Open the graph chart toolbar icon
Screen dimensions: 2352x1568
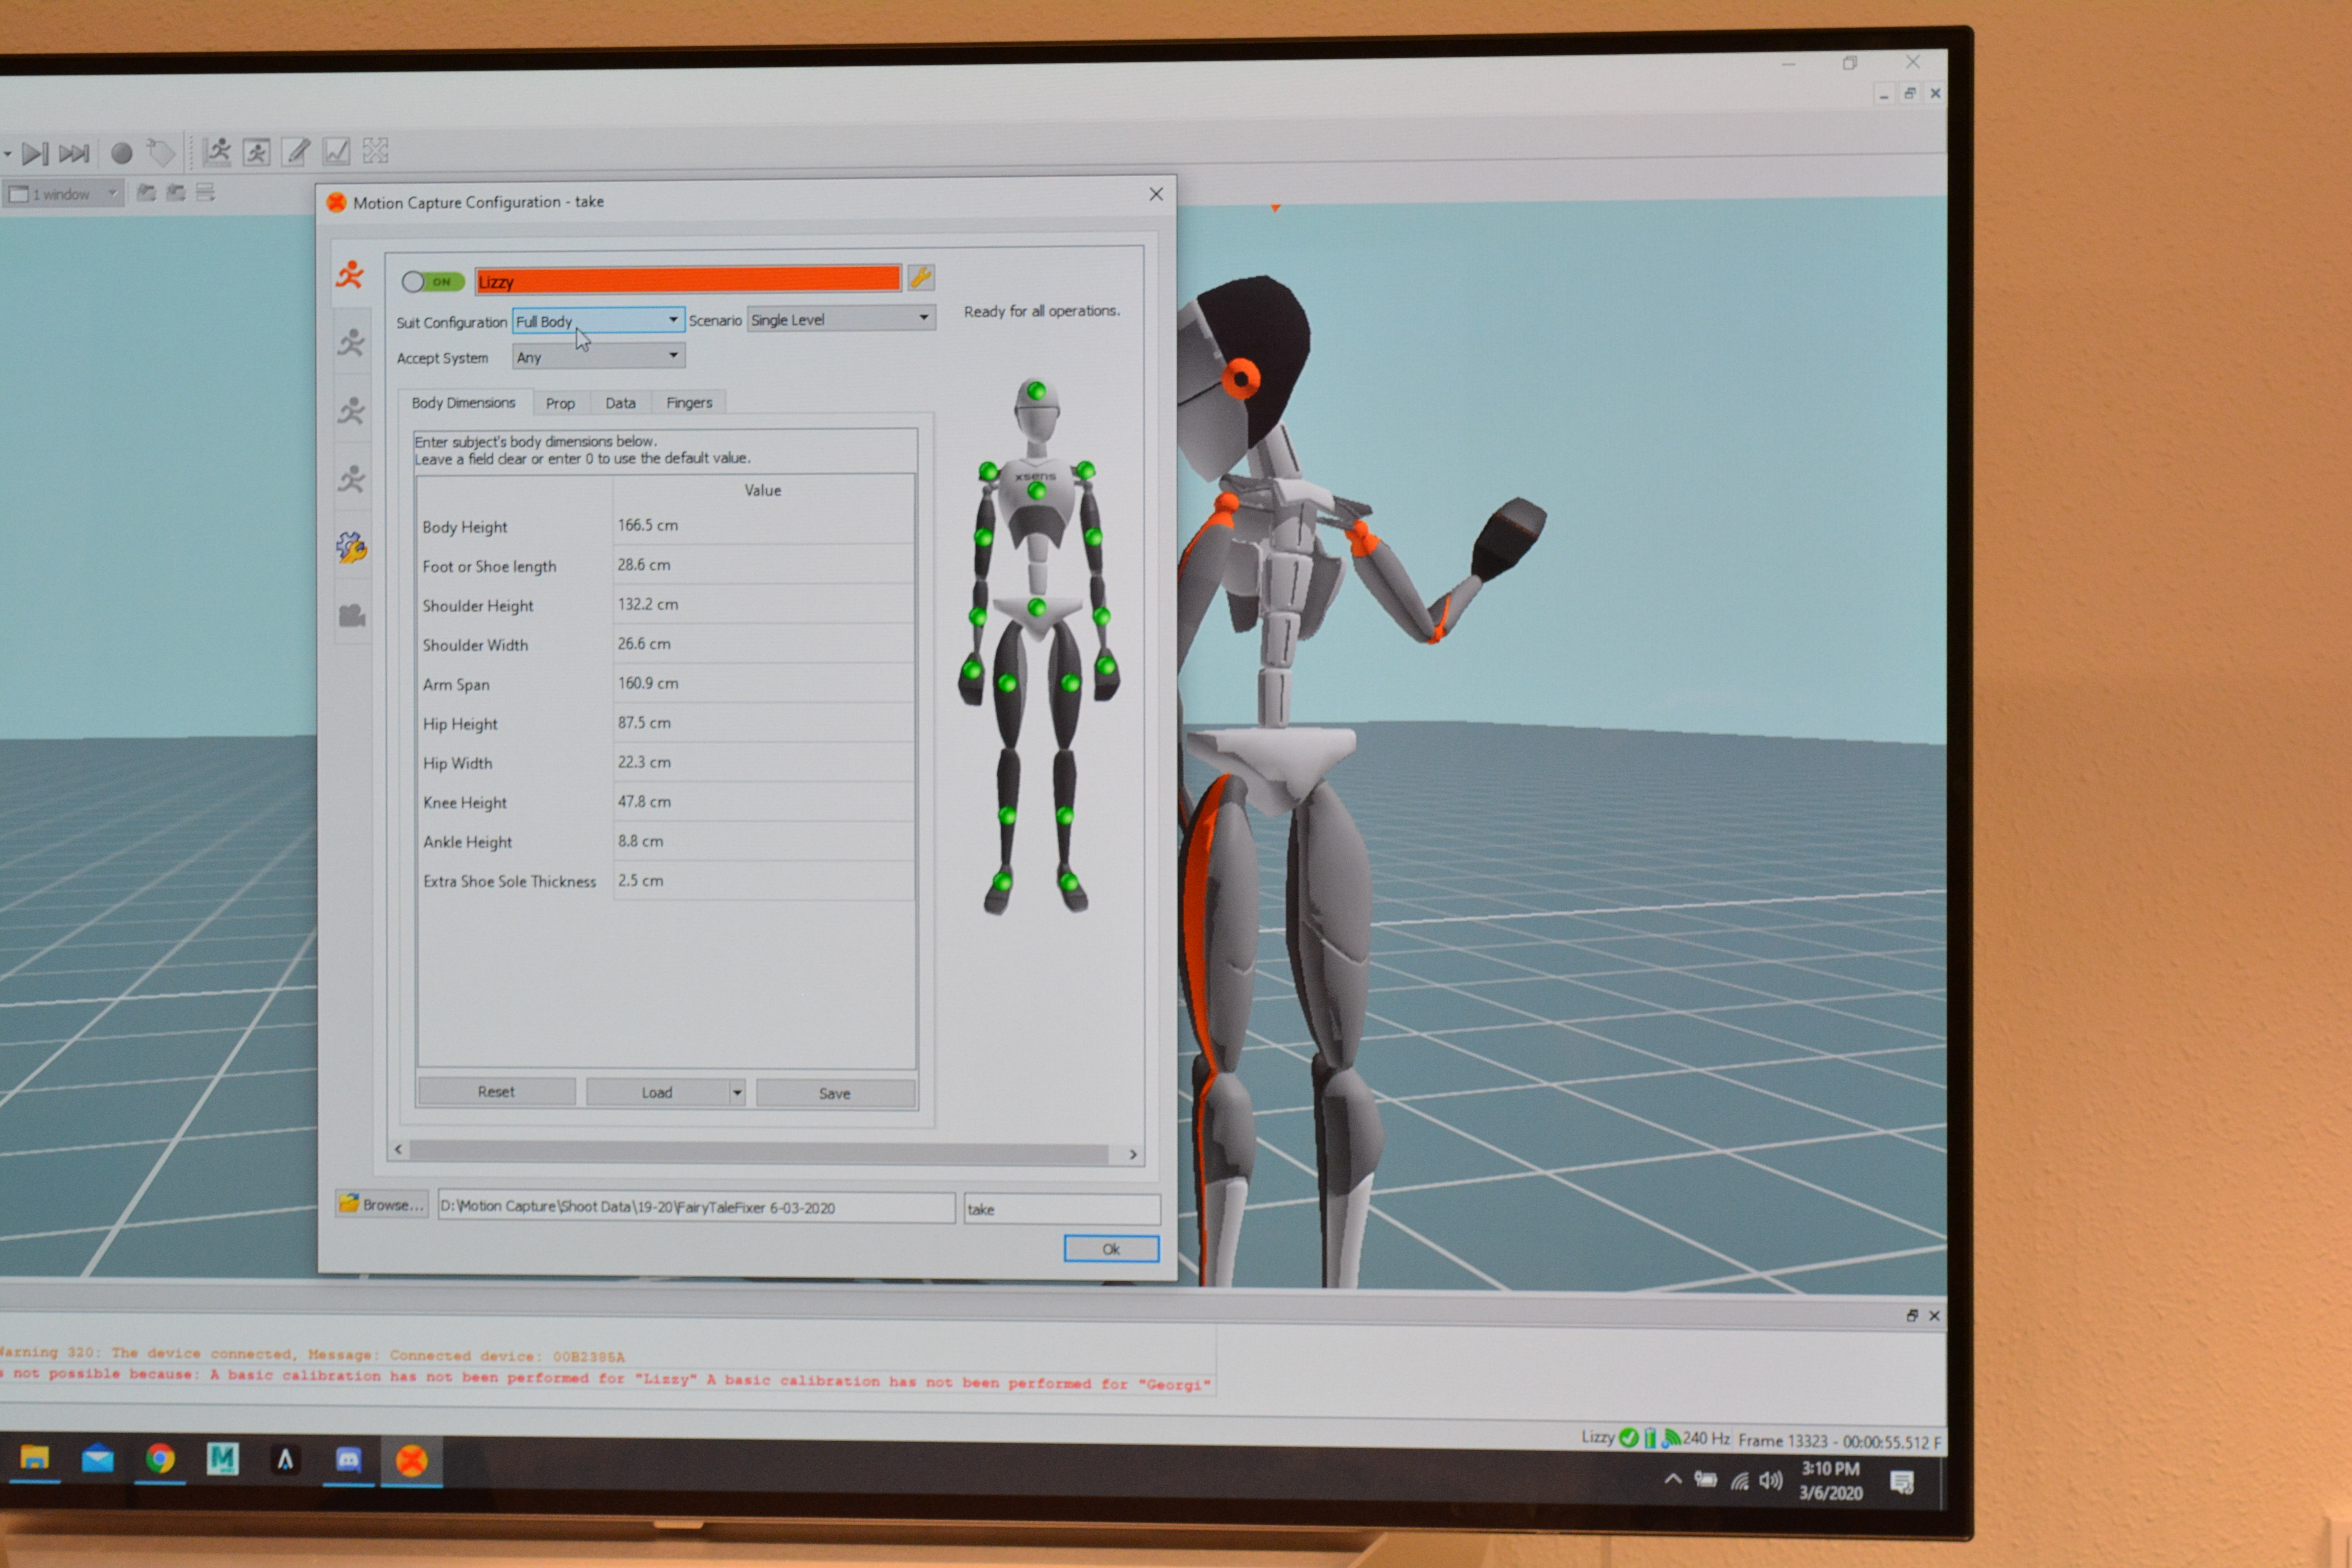[x=336, y=152]
